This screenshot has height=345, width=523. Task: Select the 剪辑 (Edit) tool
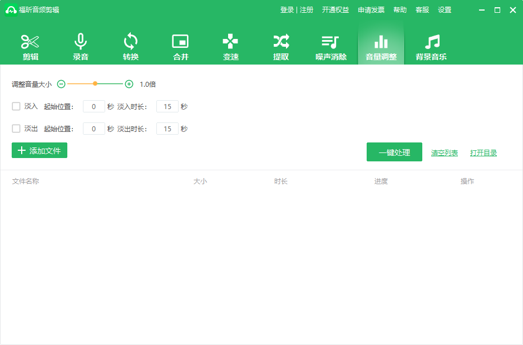(30, 46)
